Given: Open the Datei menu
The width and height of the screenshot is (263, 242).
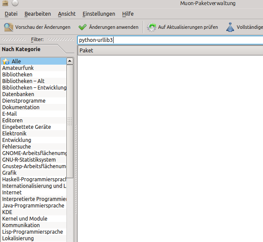Looking at the screenshot, I should click(11, 14).
